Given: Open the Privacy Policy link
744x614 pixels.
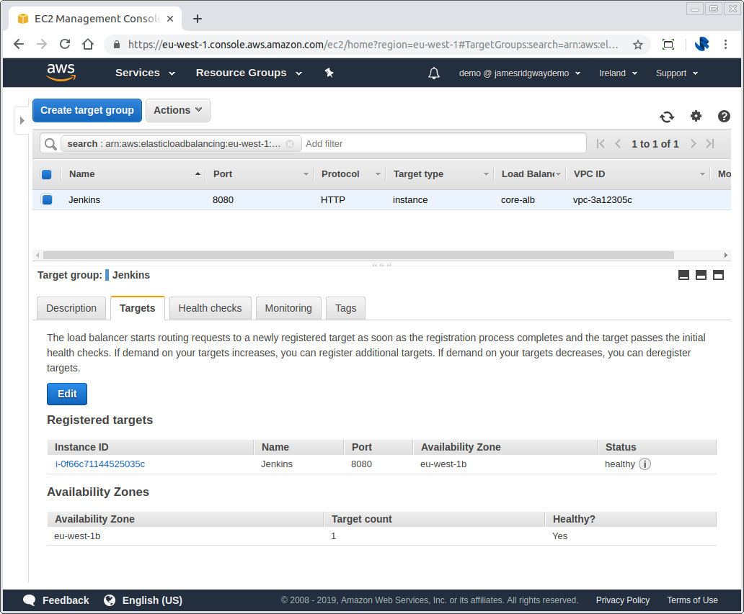Looking at the screenshot, I should click(623, 600).
